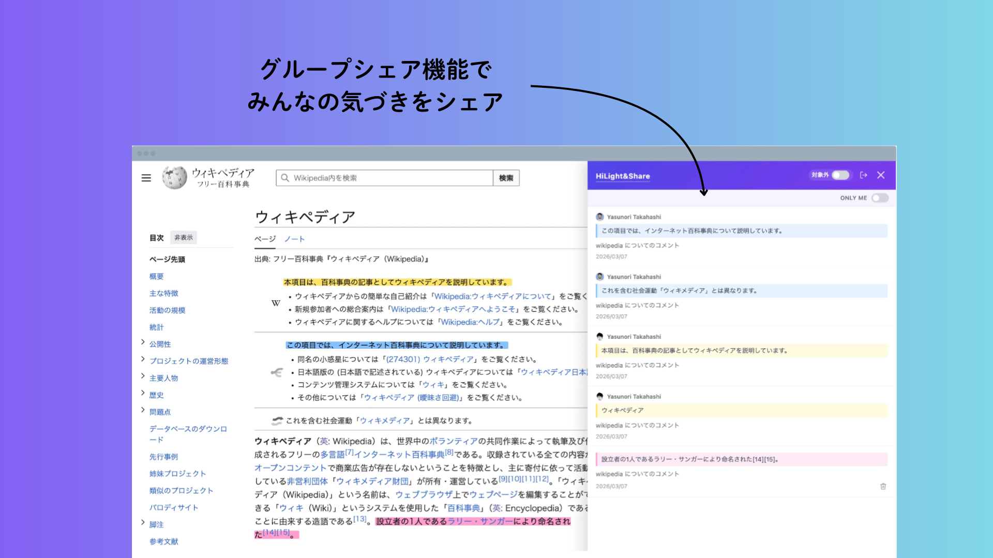Click the magnifier icon in the search bar
Viewport: 993px width, 558px height.
coord(285,178)
